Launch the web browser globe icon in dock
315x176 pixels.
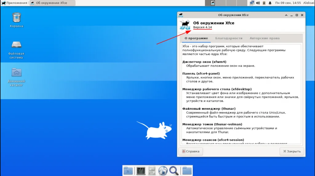(163, 171)
